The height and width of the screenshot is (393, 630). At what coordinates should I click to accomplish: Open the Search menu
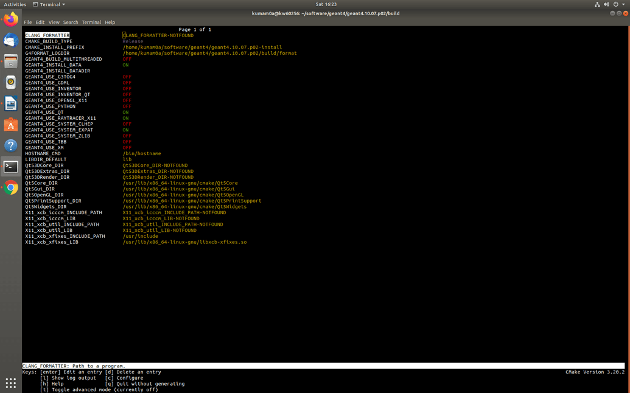click(x=71, y=23)
